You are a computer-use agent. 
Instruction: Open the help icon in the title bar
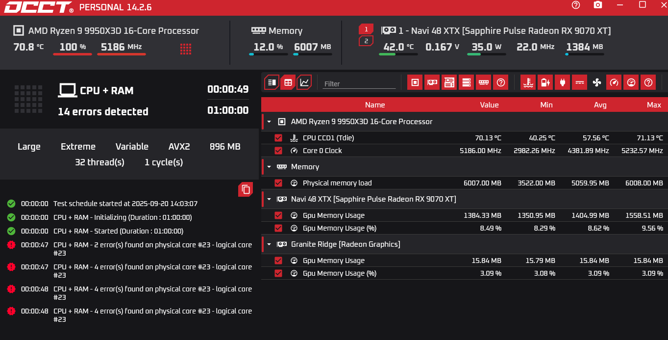(x=576, y=5)
